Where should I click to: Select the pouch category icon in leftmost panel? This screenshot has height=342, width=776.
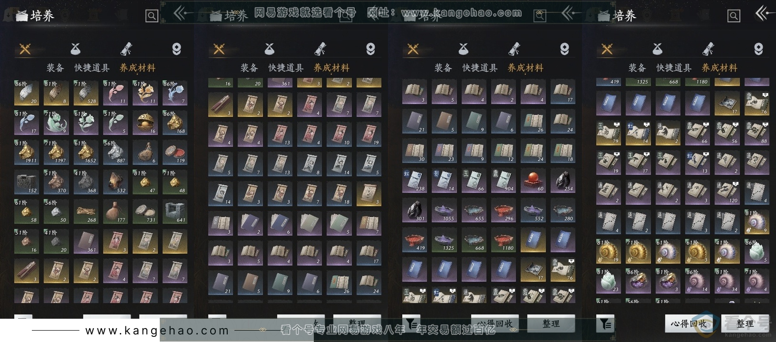point(76,48)
